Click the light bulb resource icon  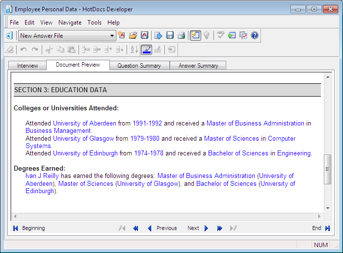207,35
